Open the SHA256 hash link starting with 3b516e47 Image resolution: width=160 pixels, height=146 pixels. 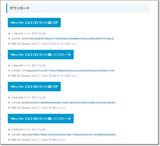click(x=69, y=135)
